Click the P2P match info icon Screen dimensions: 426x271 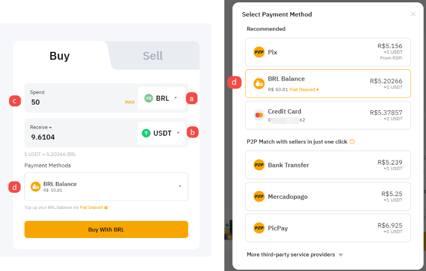pos(352,141)
